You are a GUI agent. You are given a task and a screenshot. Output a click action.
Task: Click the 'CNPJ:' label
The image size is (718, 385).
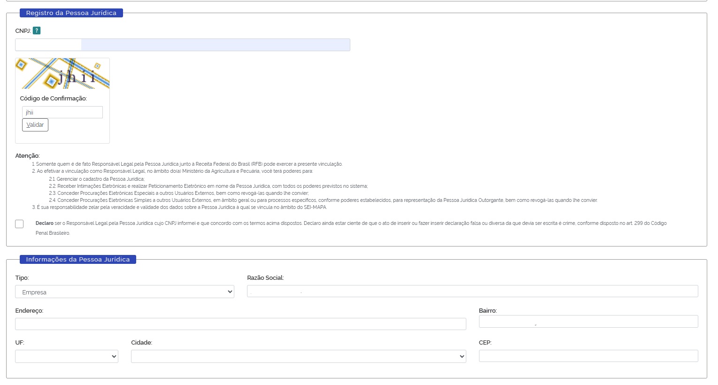click(23, 31)
